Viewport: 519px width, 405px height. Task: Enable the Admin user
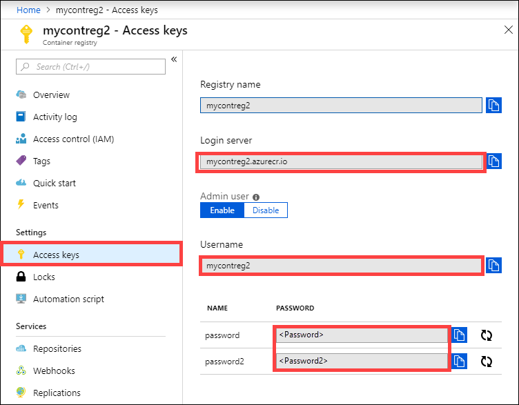(x=222, y=210)
